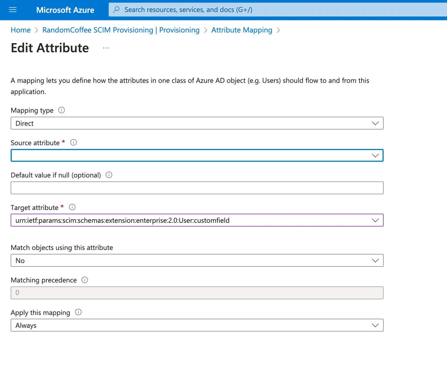Open the Mapping type dropdown
Screen dimensions: 447x372
coord(197,123)
